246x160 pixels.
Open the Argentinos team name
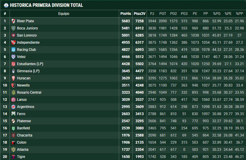click(x=26, y=107)
